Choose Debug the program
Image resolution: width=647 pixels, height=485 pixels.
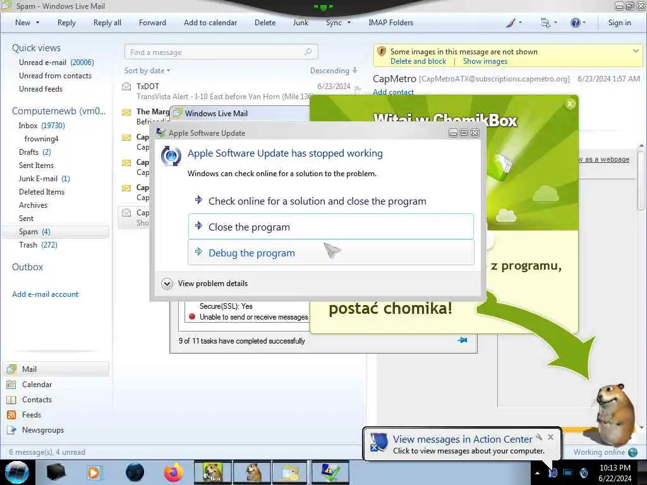(x=331, y=253)
